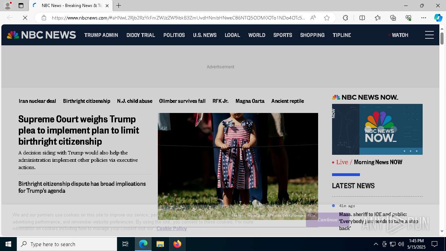Play the NBC News NOW video thumbnail
This screenshot has height=251, width=446.
(x=377, y=129)
